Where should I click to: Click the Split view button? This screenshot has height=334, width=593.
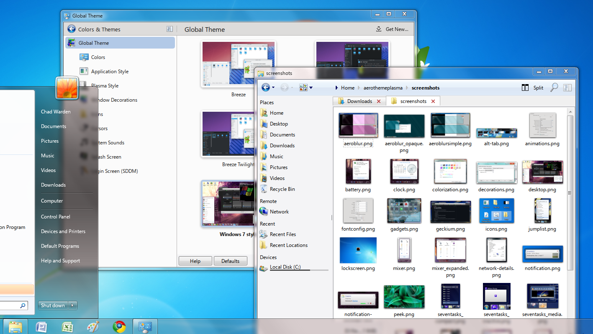tap(533, 87)
